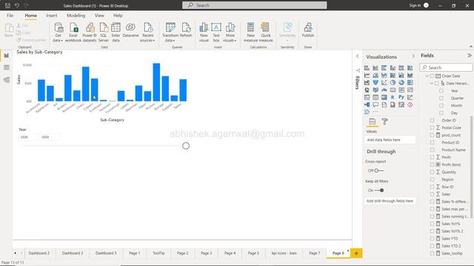Switch to Data view in left sidebar
This screenshot has height=266, width=474.
pyautogui.click(x=7, y=67)
